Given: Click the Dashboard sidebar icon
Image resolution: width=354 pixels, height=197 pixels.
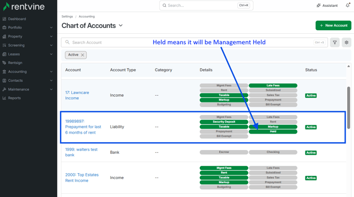Looking at the screenshot, I should click(4, 19).
